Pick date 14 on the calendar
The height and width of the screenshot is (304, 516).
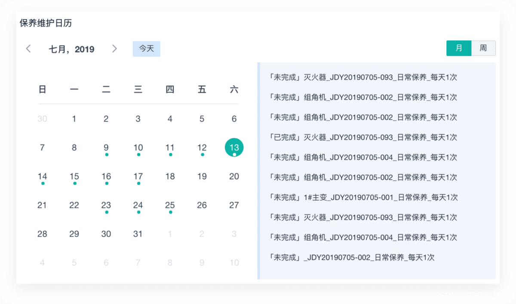[x=42, y=176]
